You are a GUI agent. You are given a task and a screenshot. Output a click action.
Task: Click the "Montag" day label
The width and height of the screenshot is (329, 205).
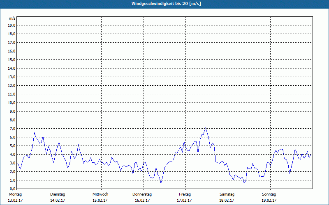click(15, 194)
